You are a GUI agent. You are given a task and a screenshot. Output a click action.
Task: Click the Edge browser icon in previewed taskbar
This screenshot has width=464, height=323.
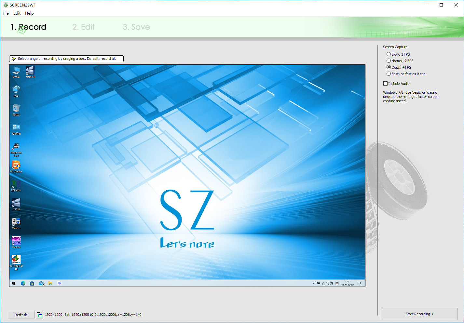coord(23,283)
